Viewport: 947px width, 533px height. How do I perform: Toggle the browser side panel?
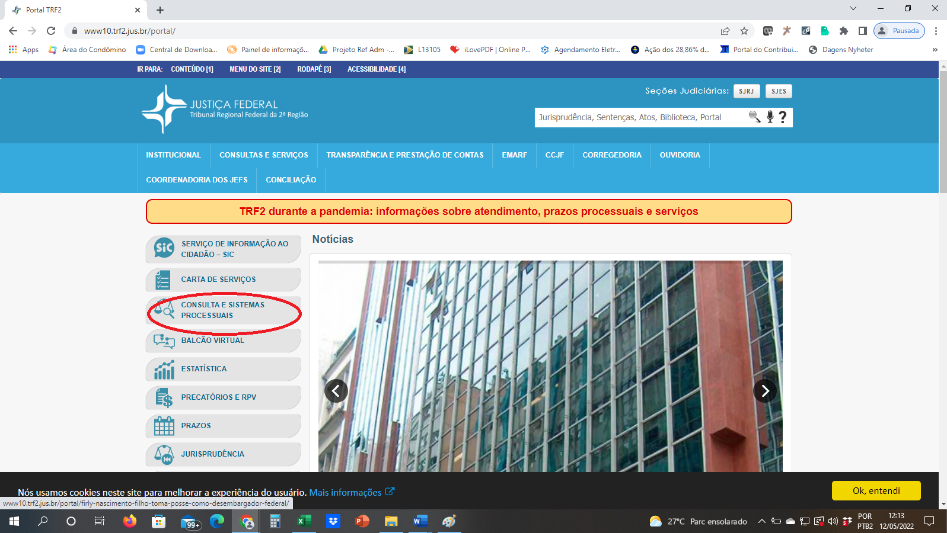click(862, 31)
